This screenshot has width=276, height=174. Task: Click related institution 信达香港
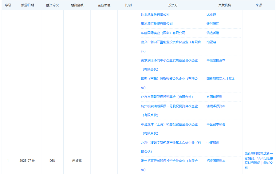coord(213,33)
